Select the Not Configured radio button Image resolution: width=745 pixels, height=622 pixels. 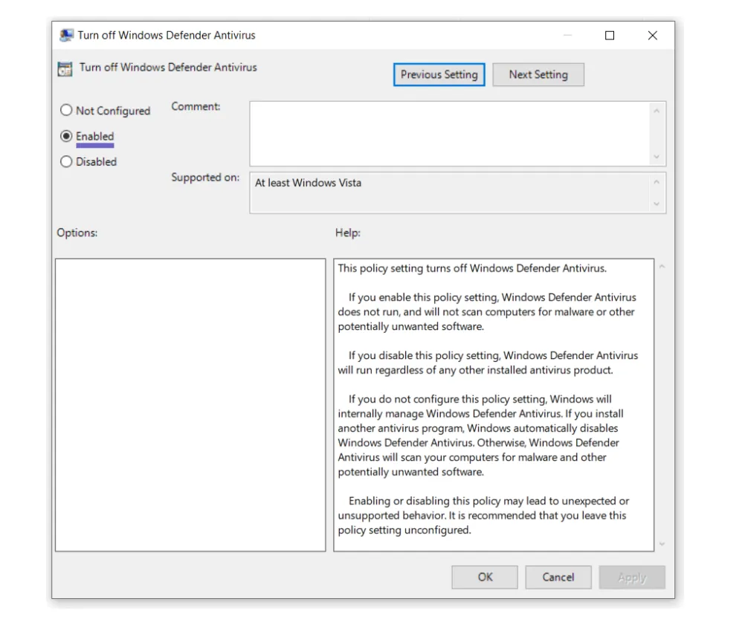[66, 110]
